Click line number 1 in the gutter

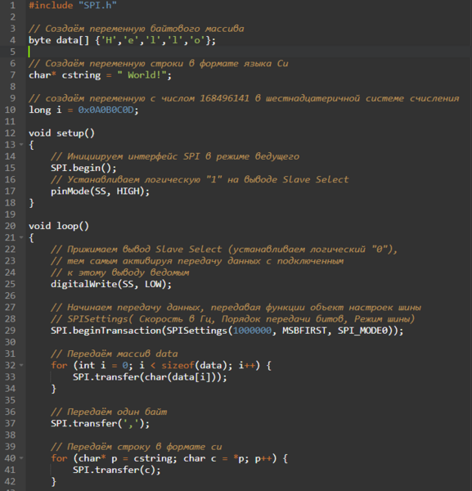pyautogui.click(x=12, y=6)
